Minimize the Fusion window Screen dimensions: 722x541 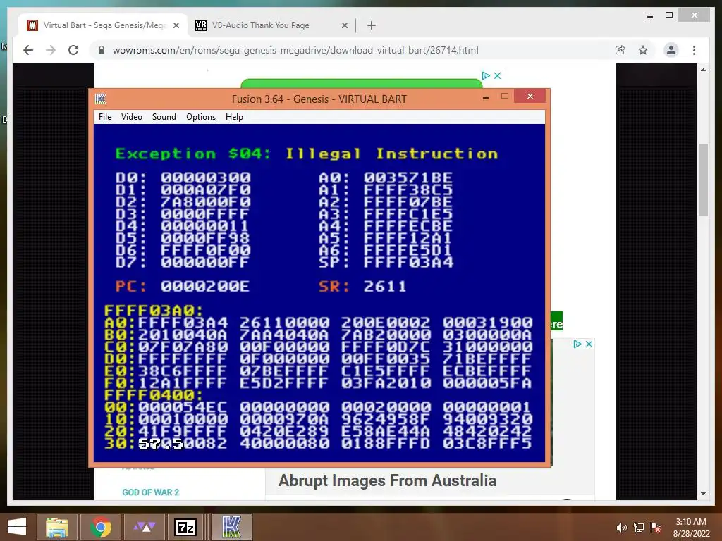click(x=485, y=97)
